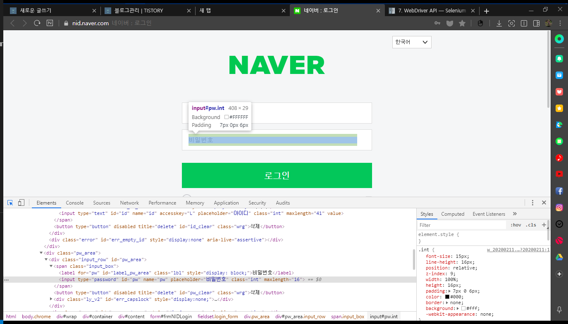Click the checkmark circle sidebar icon
The image size is (568, 324).
(x=559, y=224)
